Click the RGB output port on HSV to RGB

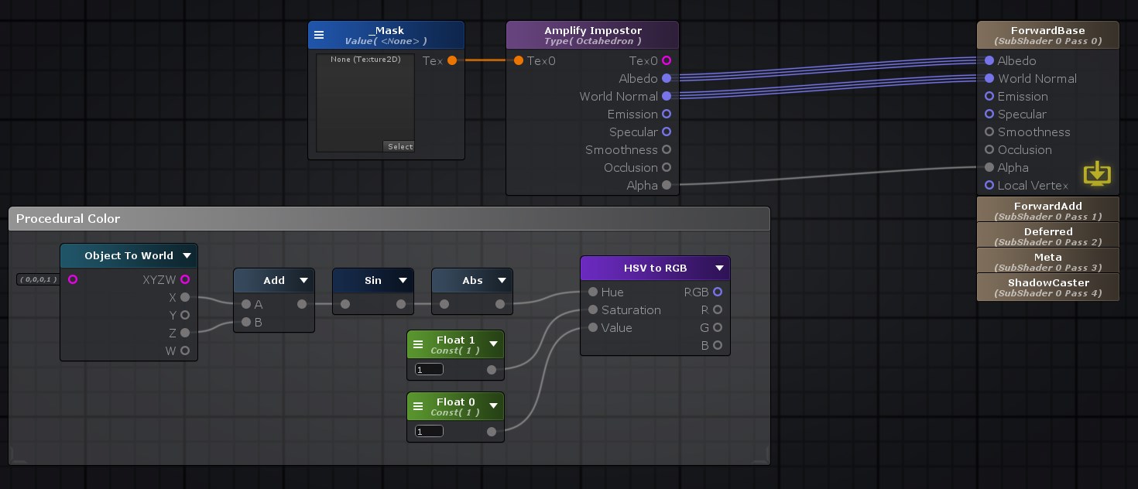717,292
